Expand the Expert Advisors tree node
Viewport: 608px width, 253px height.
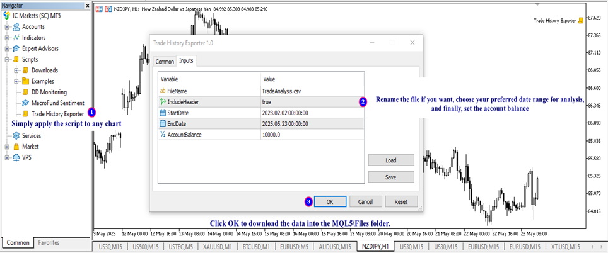[x=7, y=48]
